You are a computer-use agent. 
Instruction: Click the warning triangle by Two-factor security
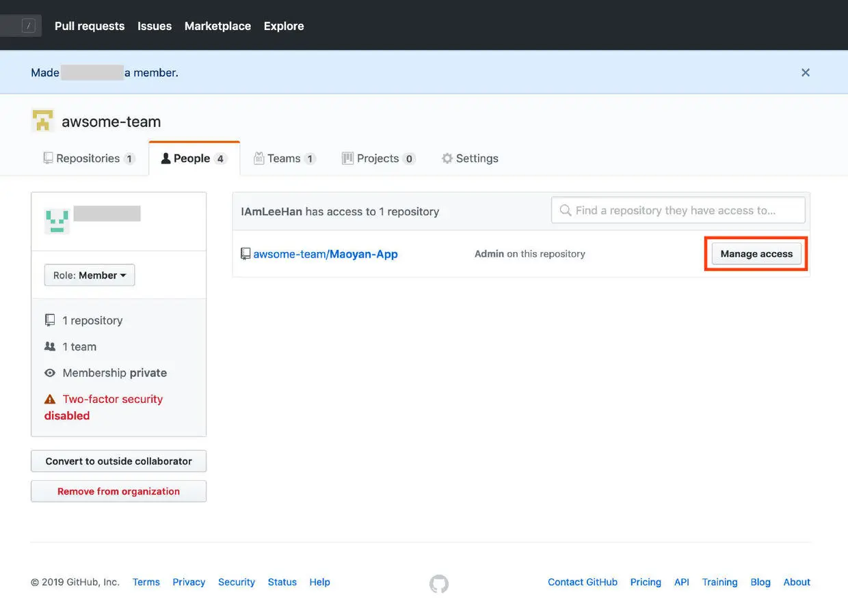tap(50, 399)
